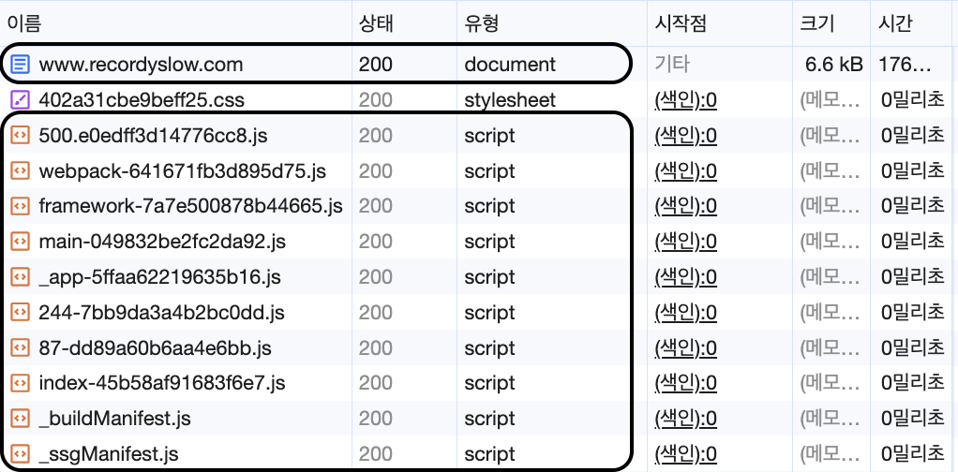Open the (색인):0 initiator link for 244-7bb9da3a4b2bc0dd.js

pos(685,313)
